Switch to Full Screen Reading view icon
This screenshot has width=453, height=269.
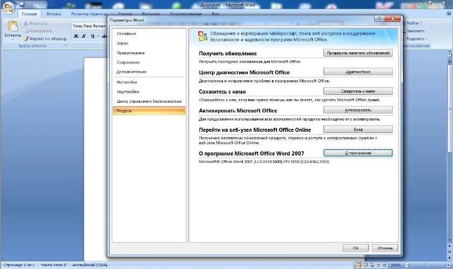pyautogui.click(x=365, y=265)
